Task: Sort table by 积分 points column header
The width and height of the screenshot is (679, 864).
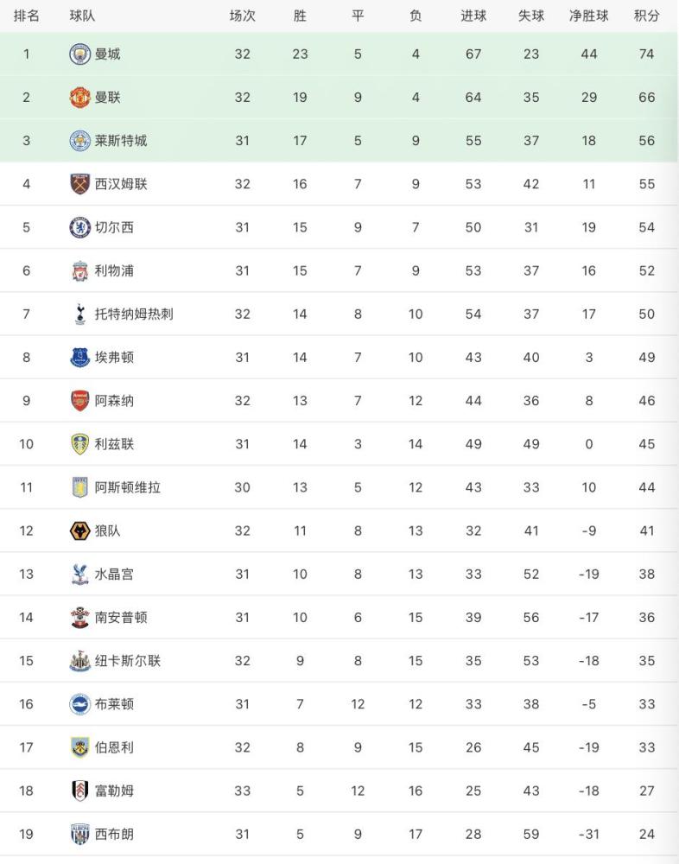Action: click(x=646, y=16)
